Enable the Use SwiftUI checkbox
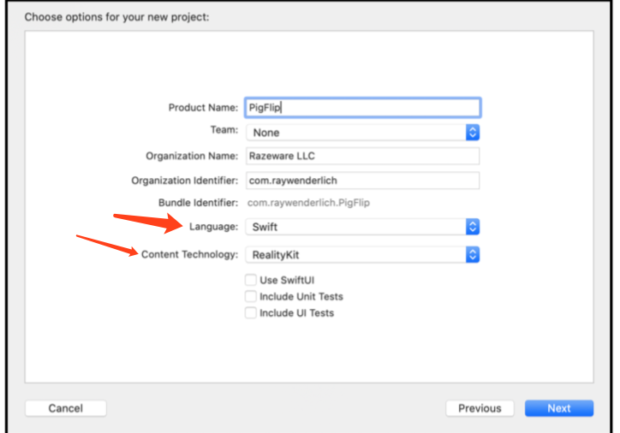The image size is (620, 433). tap(251, 280)
